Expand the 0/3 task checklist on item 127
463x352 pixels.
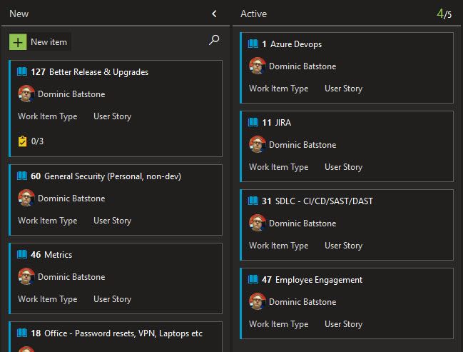point(31,141)
